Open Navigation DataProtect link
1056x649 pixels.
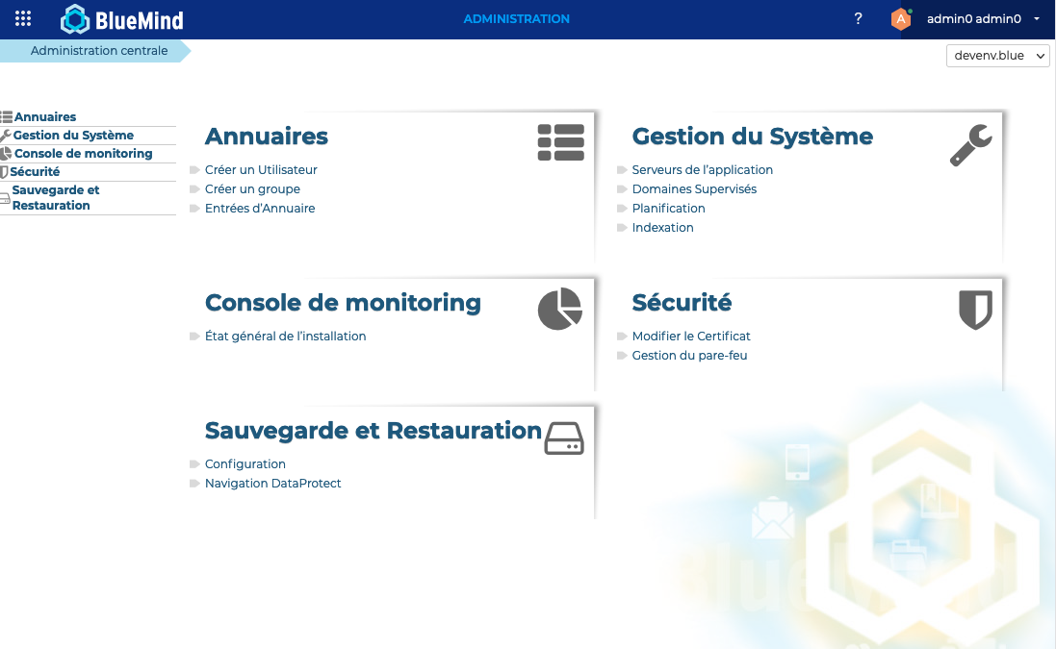click(272, 484)
